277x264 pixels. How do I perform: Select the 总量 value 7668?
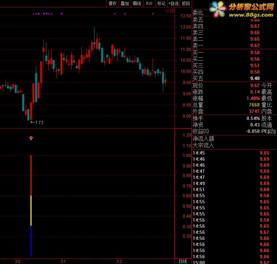click(254, 105)
